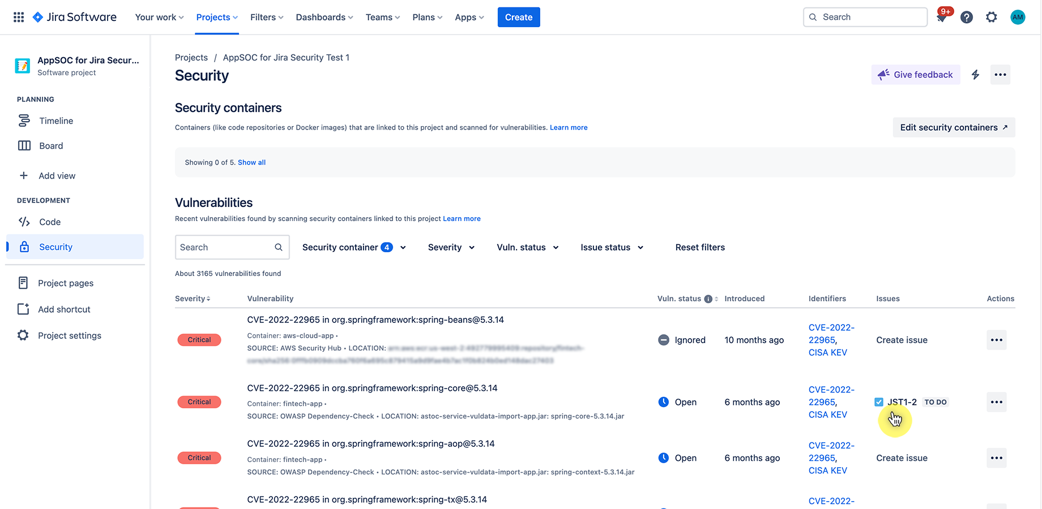
Task: Click Create issue for spring-beans row
Action: (x=902, y=340)
